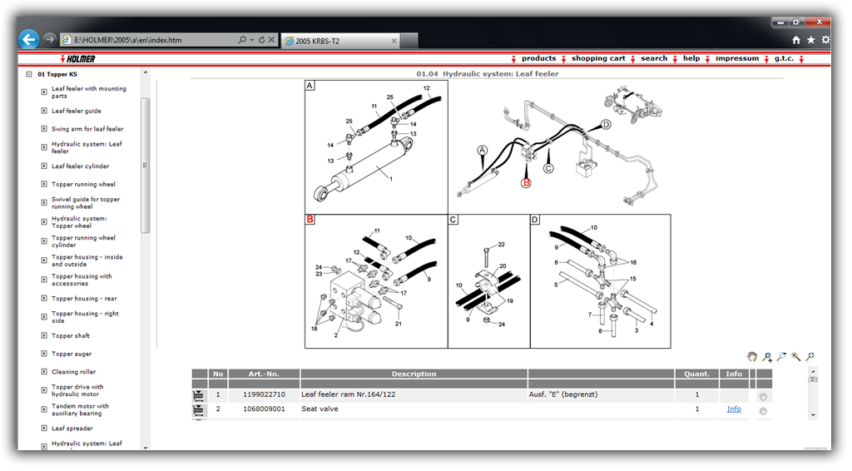The height and width of the screenshot is (471, 852).
Task: Open the Info link for Seat valve
Action: pyautogui.click(x=734, y=409)
